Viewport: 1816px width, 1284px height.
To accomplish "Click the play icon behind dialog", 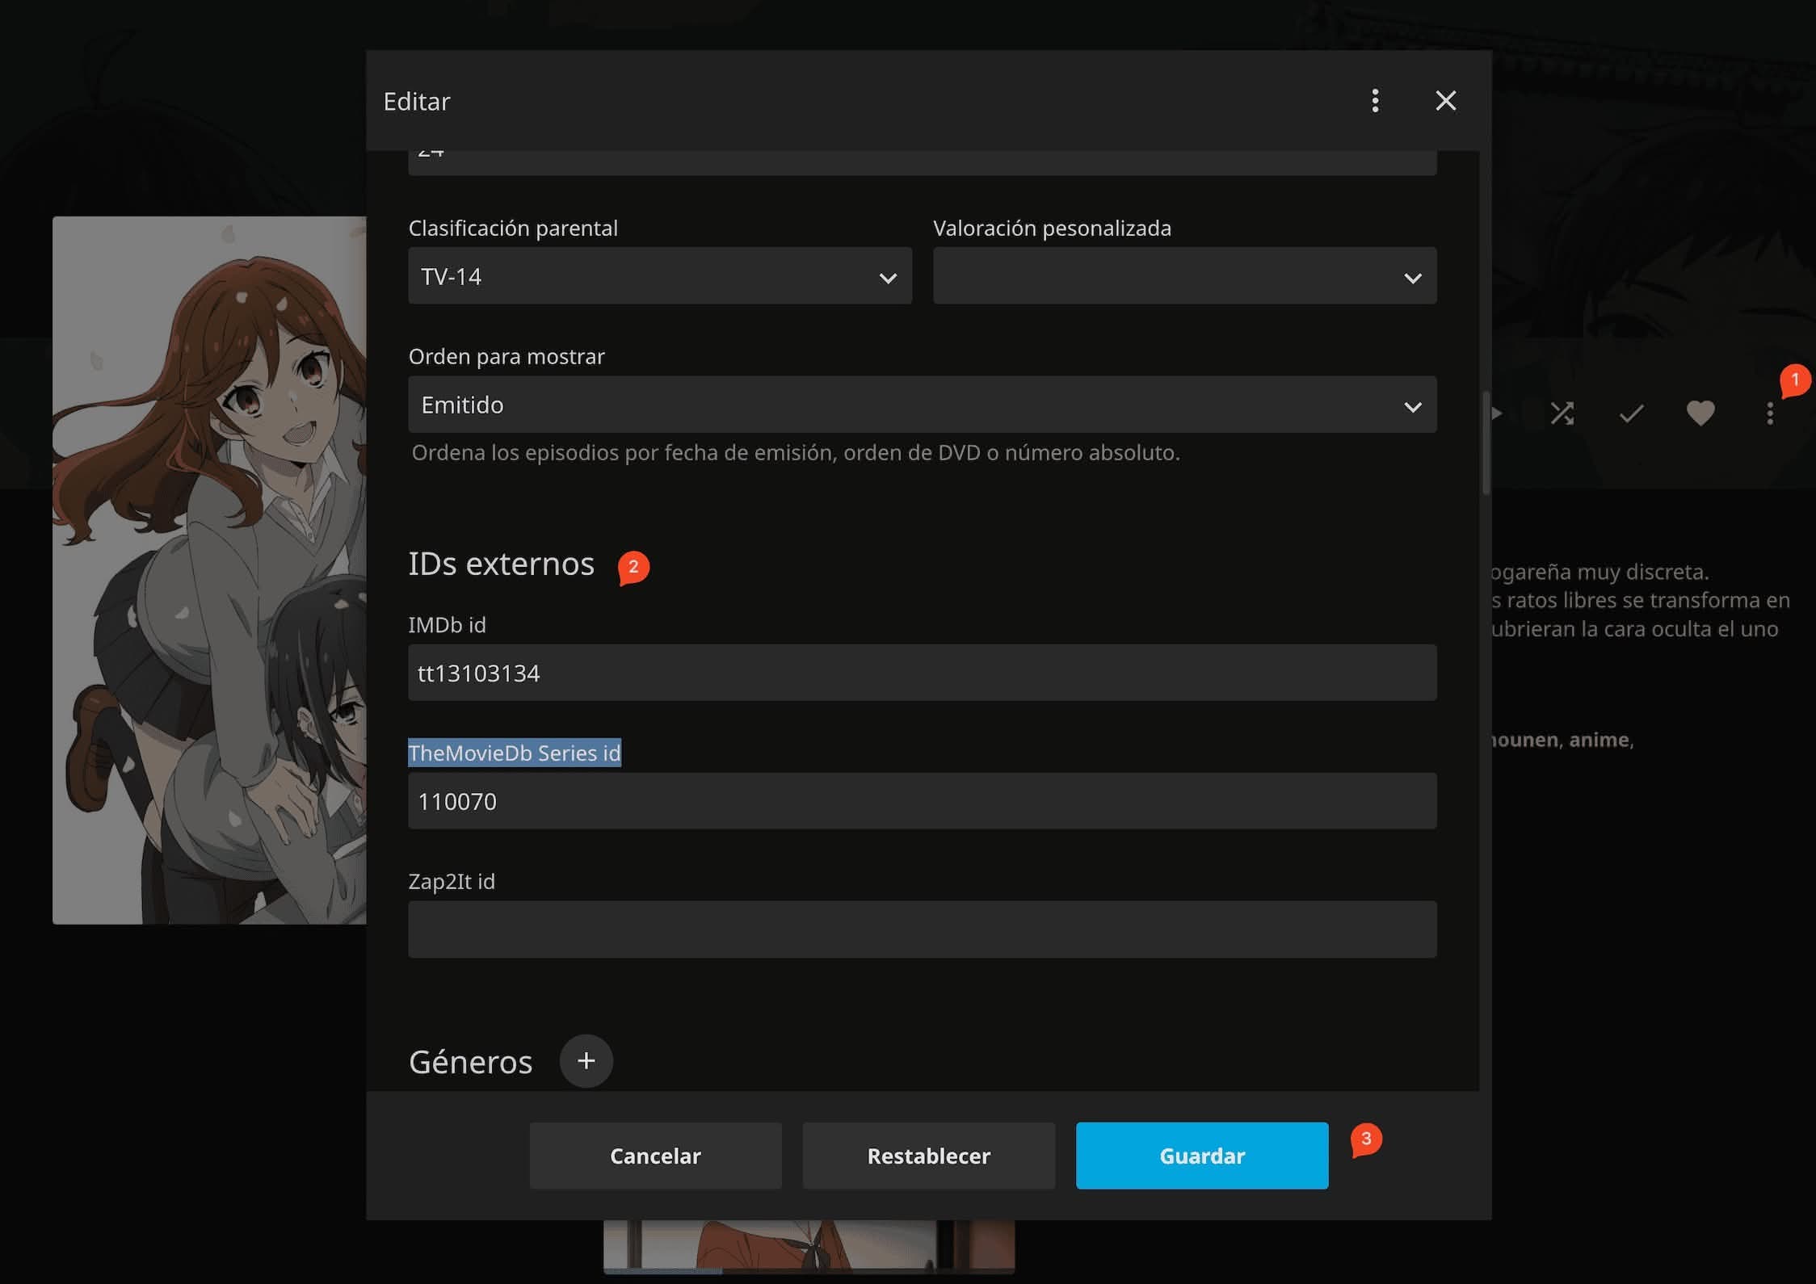I will [x=1497, y=413].
